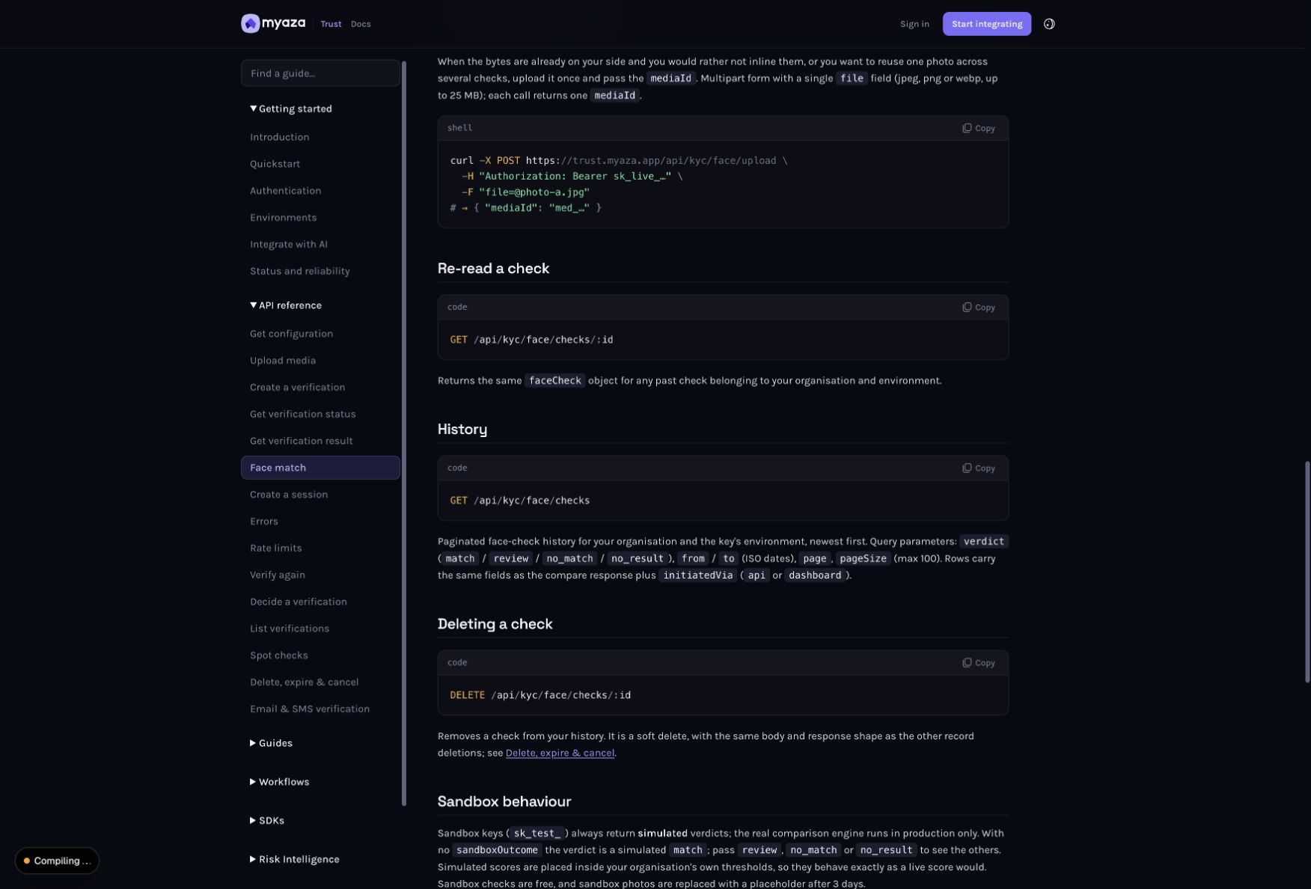This screenshot has width=1311, height=889.
Task: Open the Spot checks sidebar page
Action: (279, 656)
